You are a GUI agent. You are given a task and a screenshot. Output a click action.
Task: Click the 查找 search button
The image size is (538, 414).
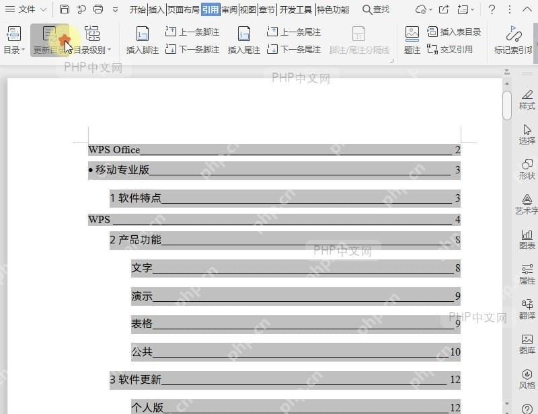click(x=376, y=9)
